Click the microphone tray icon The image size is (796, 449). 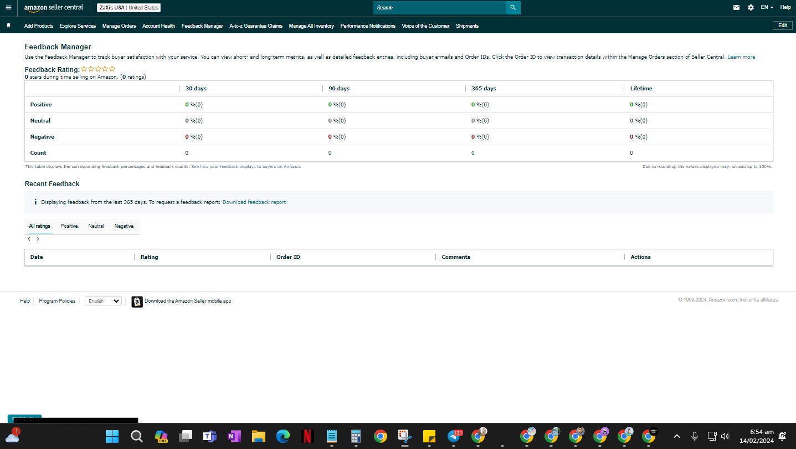coord(695,436)
